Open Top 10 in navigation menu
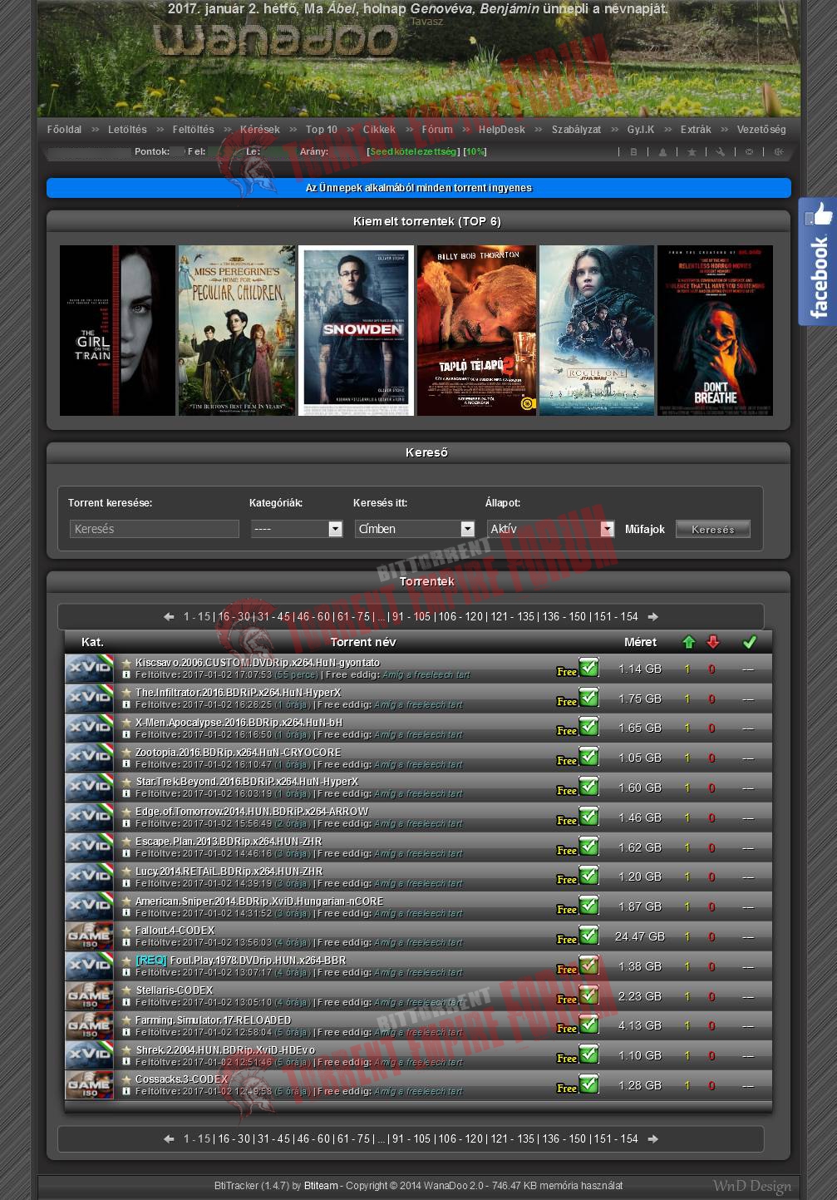The width and height of the screenshot is (837, 1200). pos(322,130)
